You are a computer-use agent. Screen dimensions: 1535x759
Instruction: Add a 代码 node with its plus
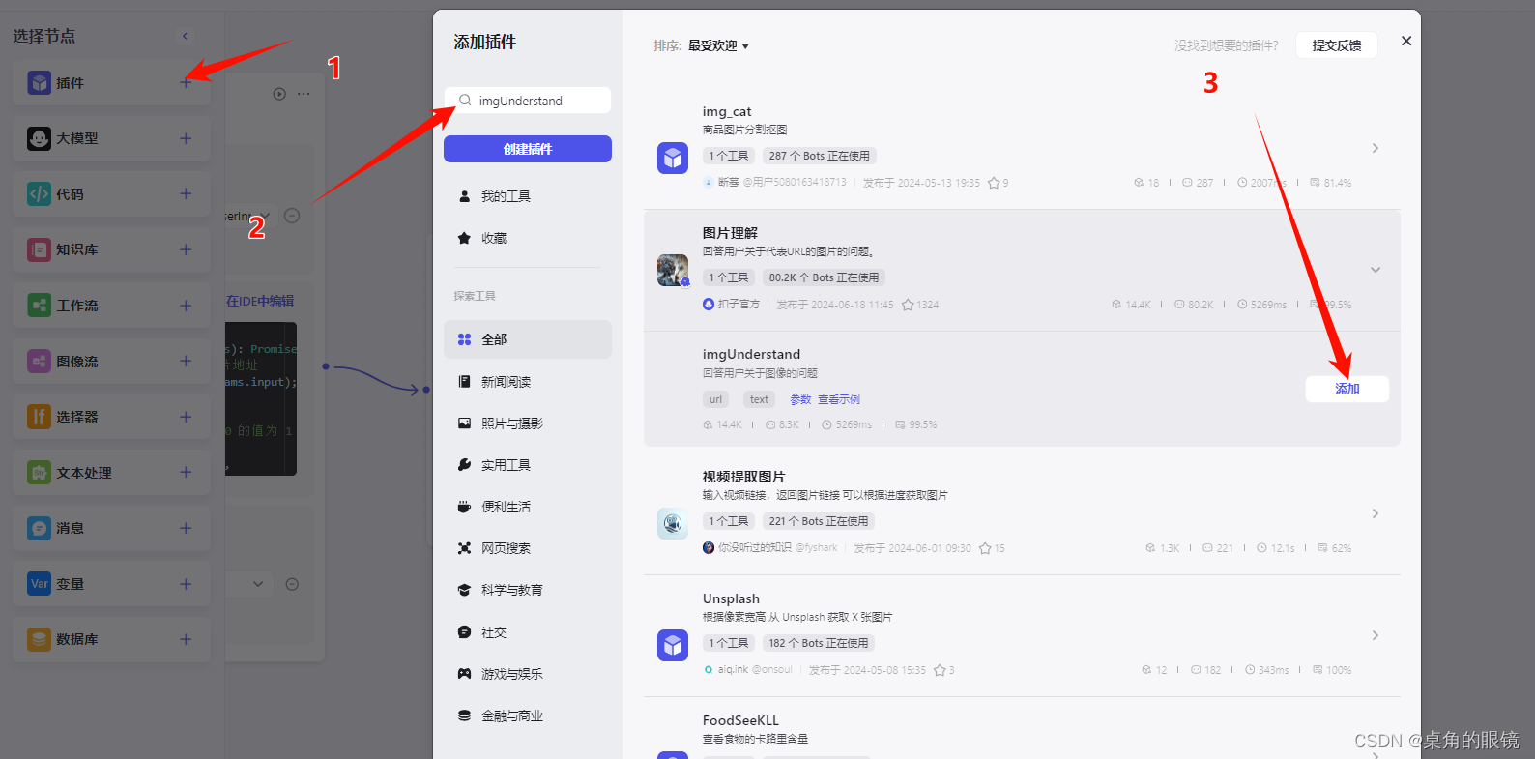coord(186,194)
